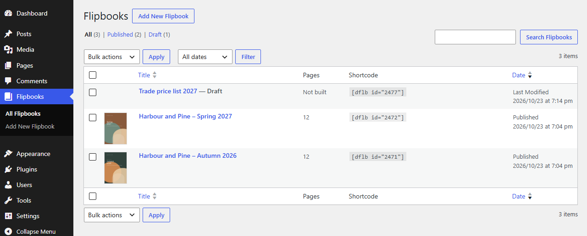587x236 pixels.
Task: Click the Collapse Menu arrow icon
Action: (8, 231)
